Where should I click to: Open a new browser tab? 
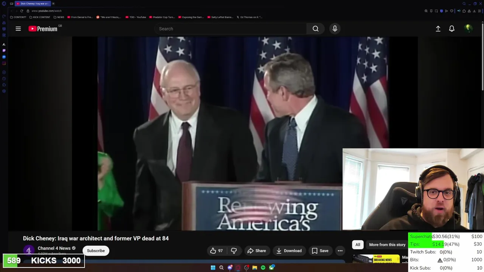tap(53, 3)
